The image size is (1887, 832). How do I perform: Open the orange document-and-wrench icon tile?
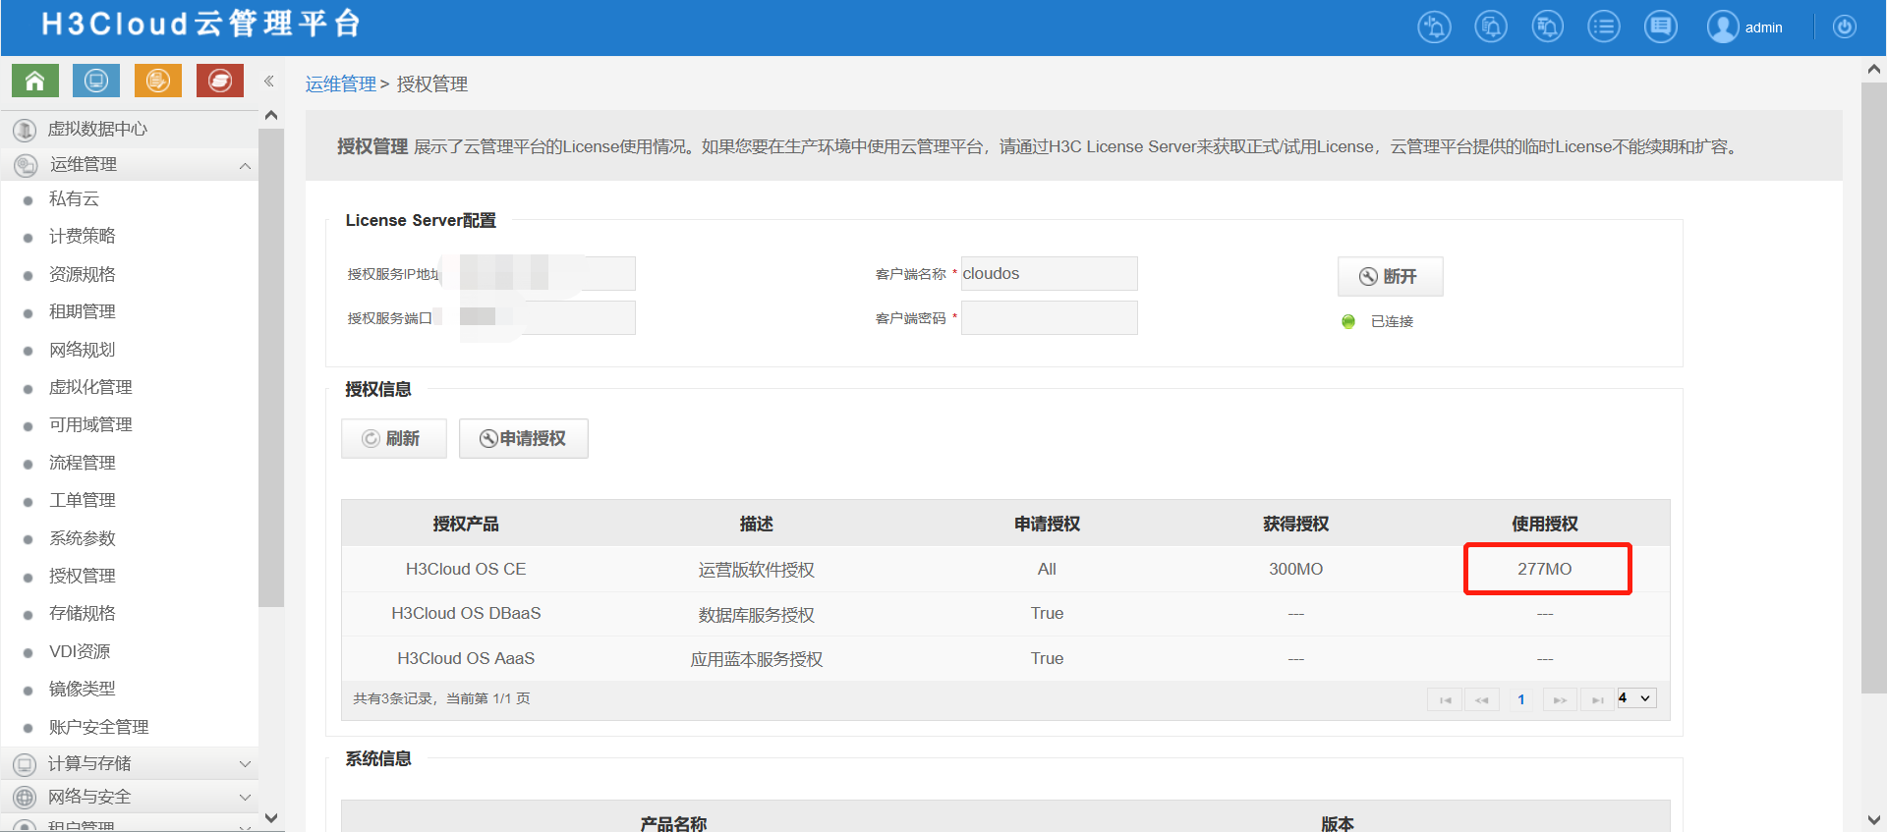(x=158, y=81)
